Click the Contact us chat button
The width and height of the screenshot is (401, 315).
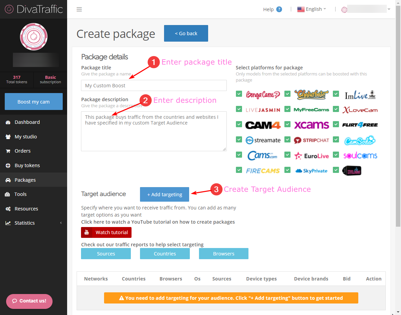[29, 301]
